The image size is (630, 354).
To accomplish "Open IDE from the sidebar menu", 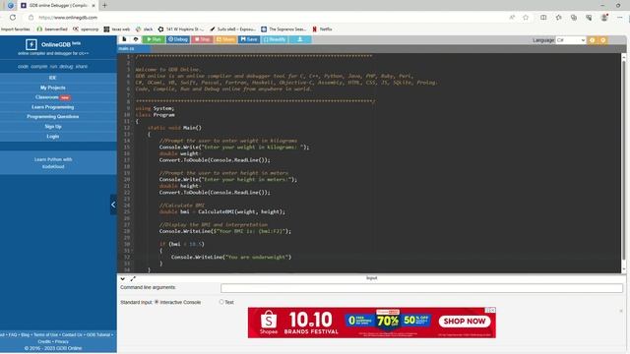I will pyautogui.click(x=52, y=78).
